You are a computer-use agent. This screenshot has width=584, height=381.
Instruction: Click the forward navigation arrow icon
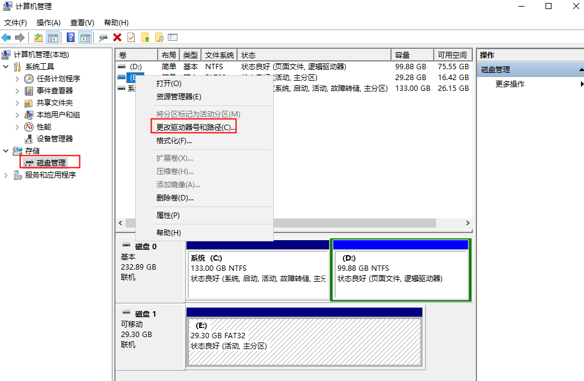[19, 37]
